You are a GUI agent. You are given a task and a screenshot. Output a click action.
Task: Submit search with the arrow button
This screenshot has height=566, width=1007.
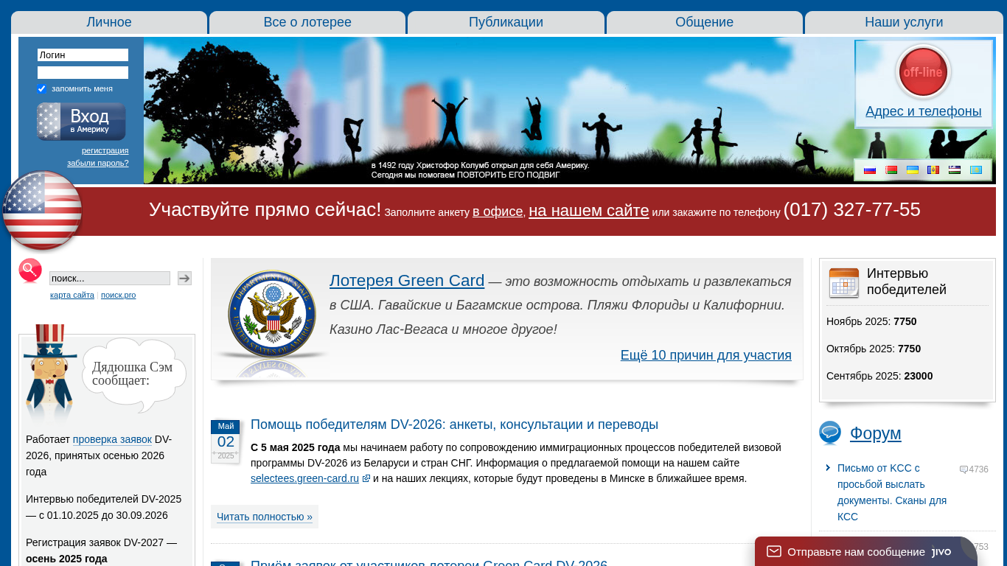pos(184,278)
